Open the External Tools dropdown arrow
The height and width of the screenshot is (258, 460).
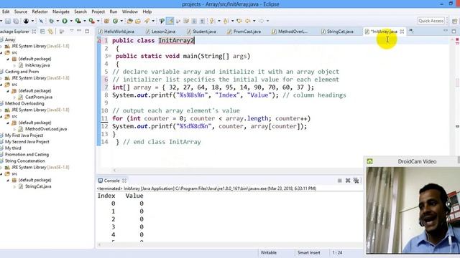(98, 21)
